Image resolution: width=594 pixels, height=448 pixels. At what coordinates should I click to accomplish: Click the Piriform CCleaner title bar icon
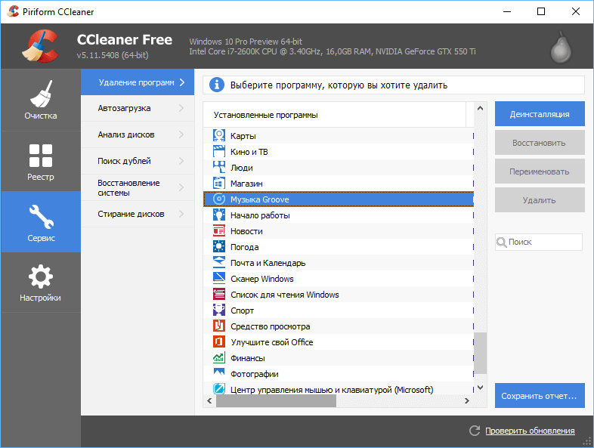click(13, 11)
